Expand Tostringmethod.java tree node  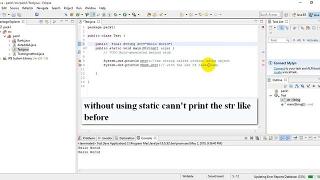coord(9,54)
